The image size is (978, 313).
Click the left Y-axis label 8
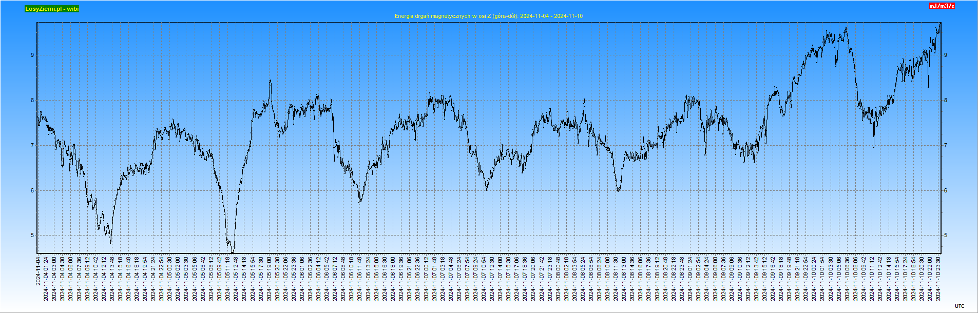click(x=32, y=100)
